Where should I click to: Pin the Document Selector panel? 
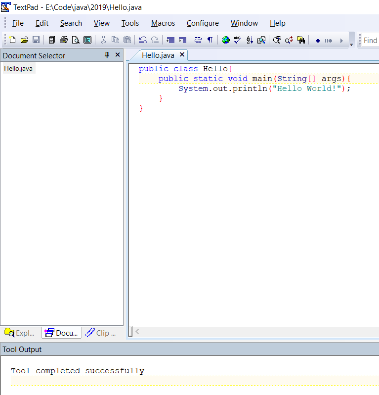click(107, 55)
